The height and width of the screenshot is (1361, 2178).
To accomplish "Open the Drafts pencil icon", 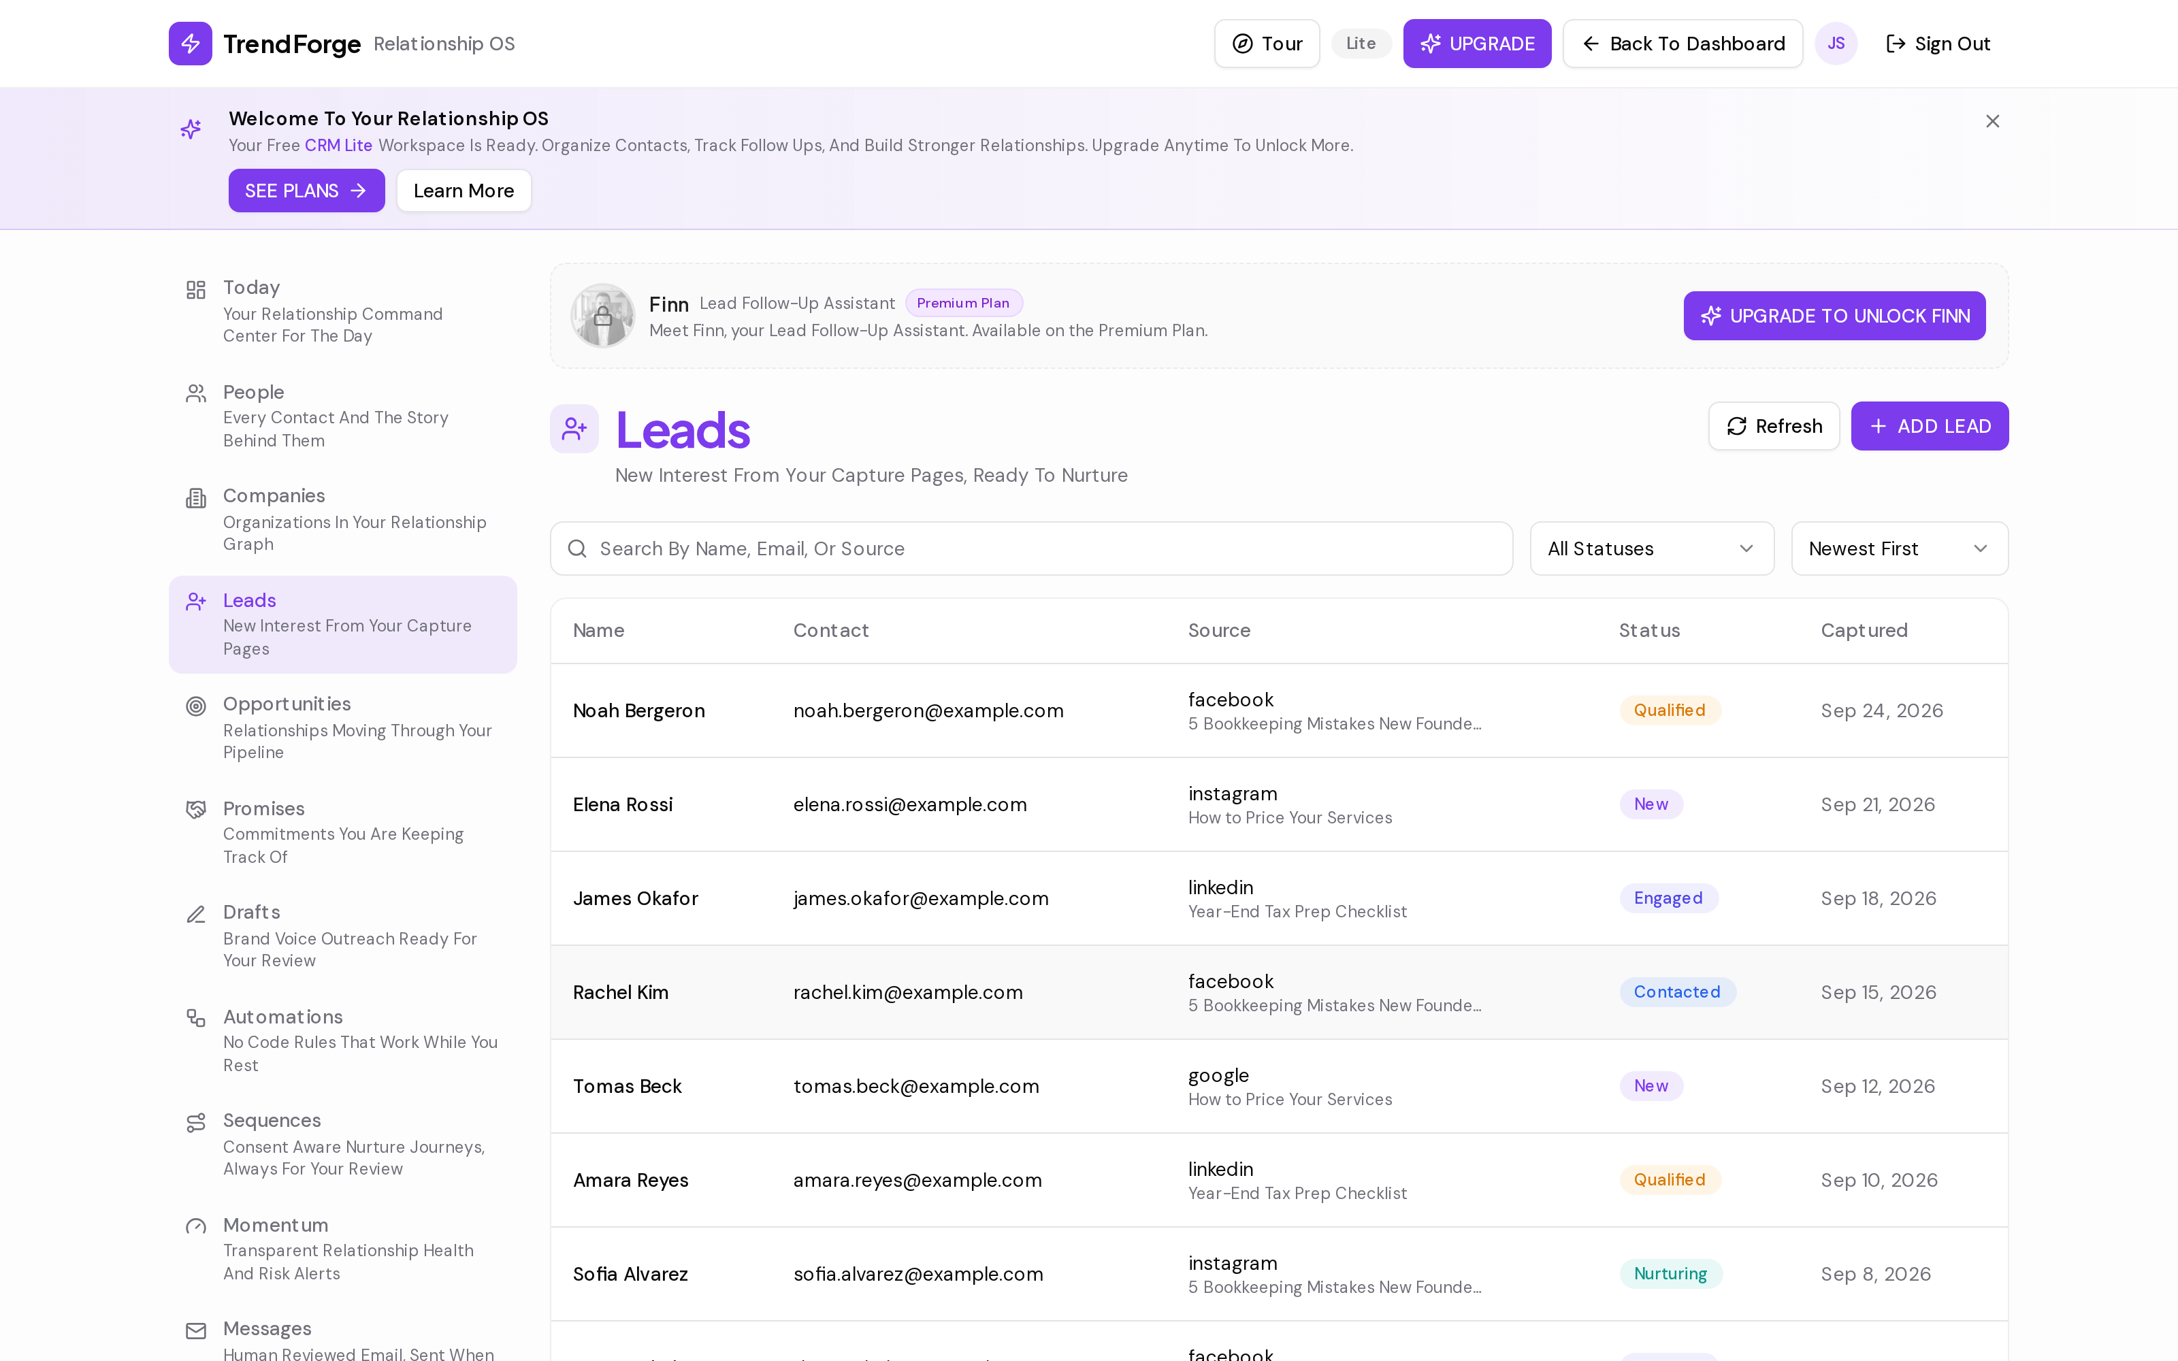I will click(195, 915).
